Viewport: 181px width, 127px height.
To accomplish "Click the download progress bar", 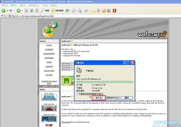I will pos(105,82).
